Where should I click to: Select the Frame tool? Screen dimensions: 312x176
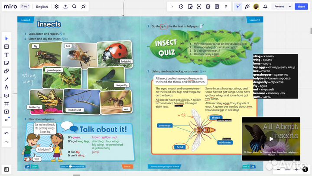tap(6, 104)
